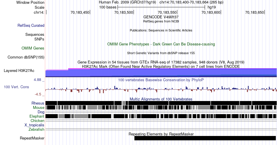
Task: Click the SNPs track label
Action: 39,39
